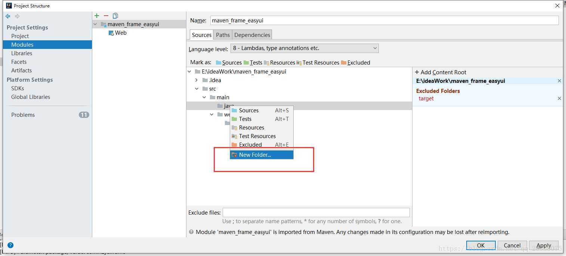Close the Project Structure dialog
566x256 pixels.
(557, 6)
